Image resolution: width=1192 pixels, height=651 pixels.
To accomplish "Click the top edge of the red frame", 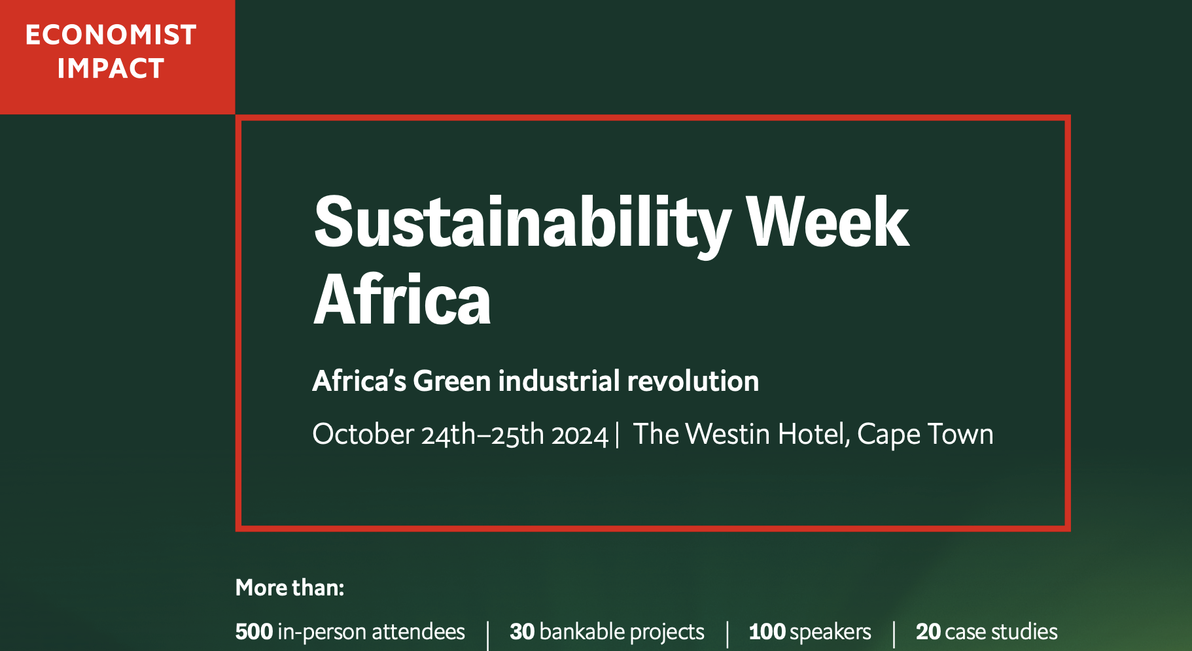I will click(653, 118).
